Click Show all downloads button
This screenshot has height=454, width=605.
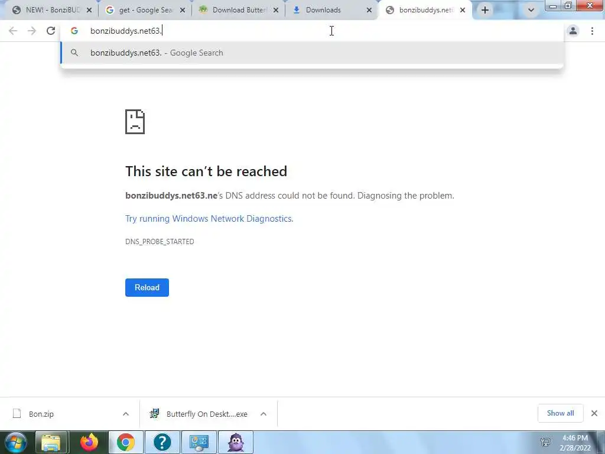click(x=560, y=413)
